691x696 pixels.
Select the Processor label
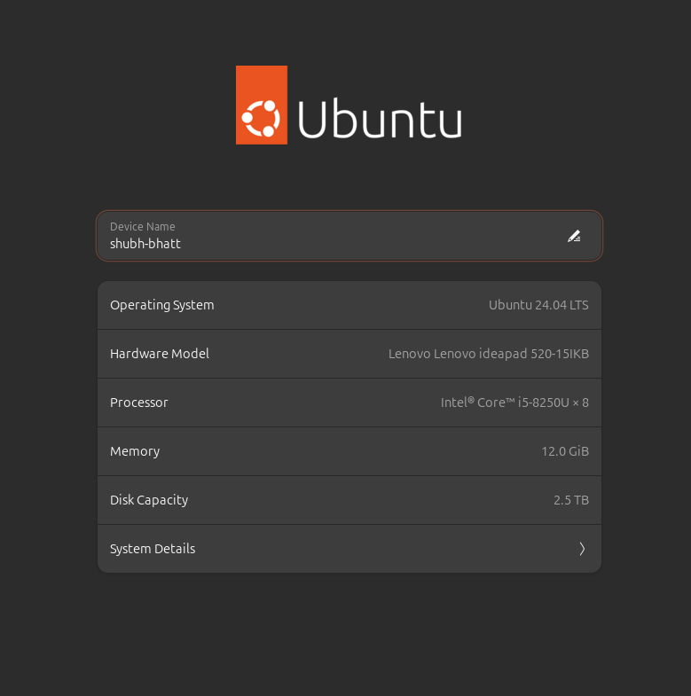tap(139, 403)
